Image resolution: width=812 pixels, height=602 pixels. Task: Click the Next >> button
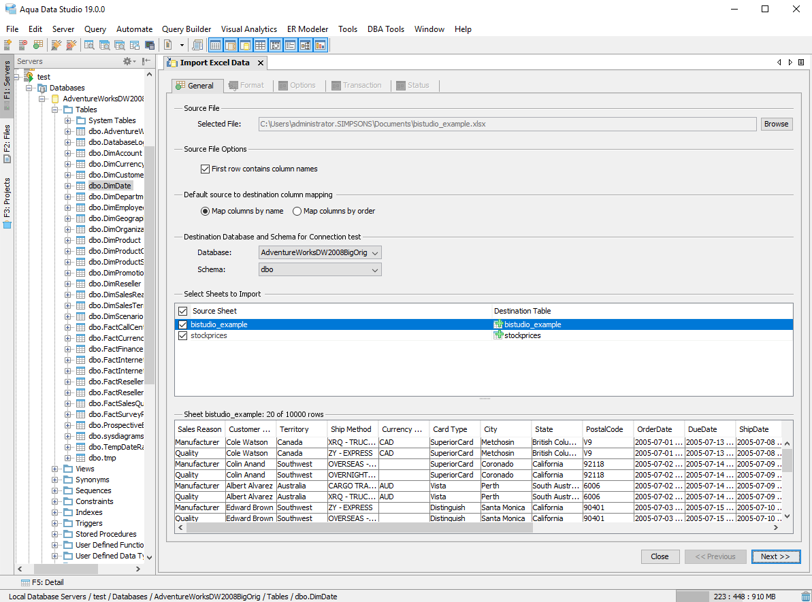tap(775, 556)
